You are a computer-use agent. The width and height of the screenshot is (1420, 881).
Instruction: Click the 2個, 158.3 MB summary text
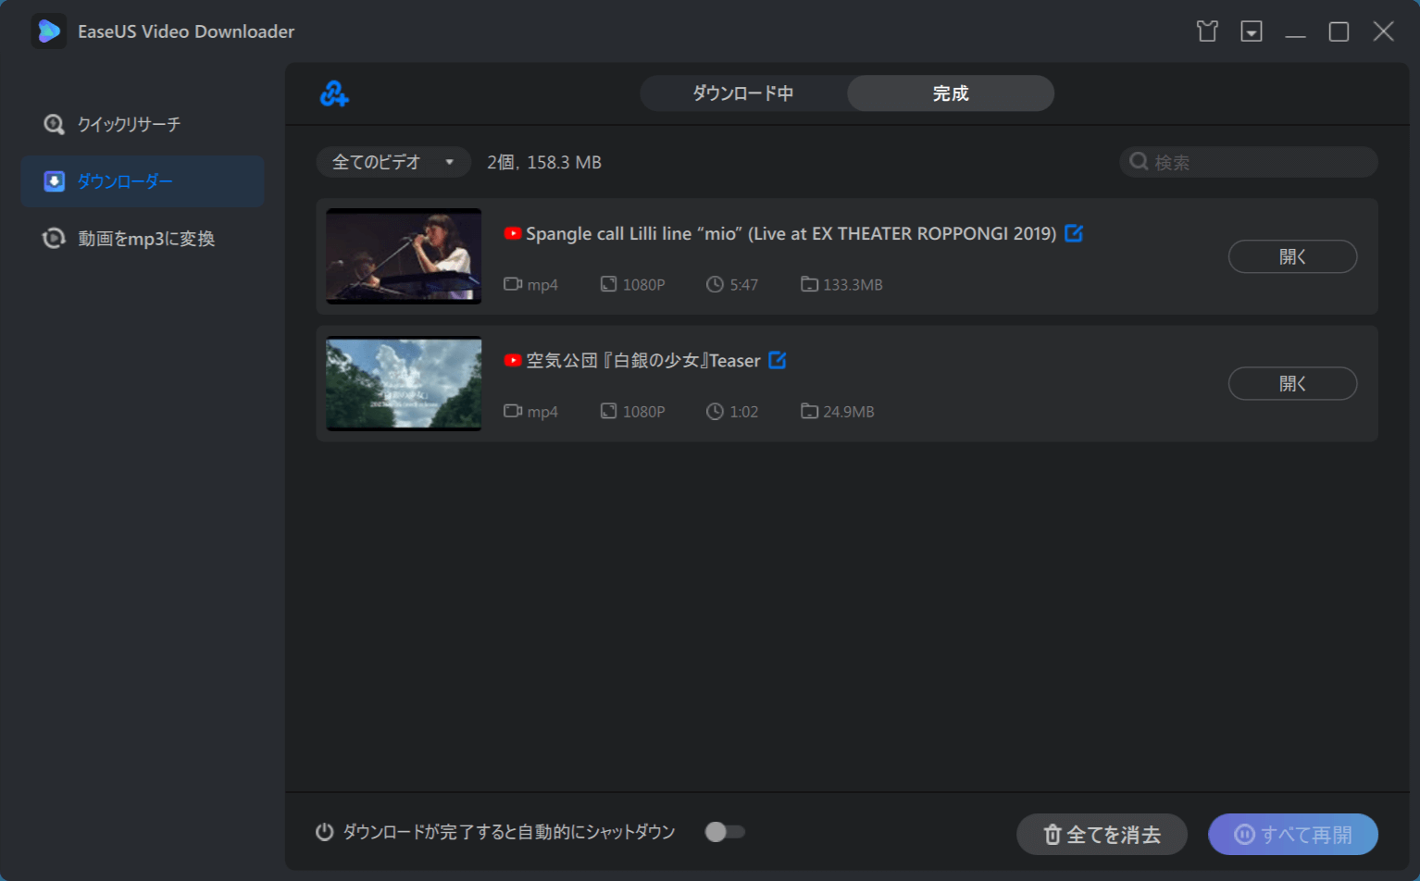544,162
